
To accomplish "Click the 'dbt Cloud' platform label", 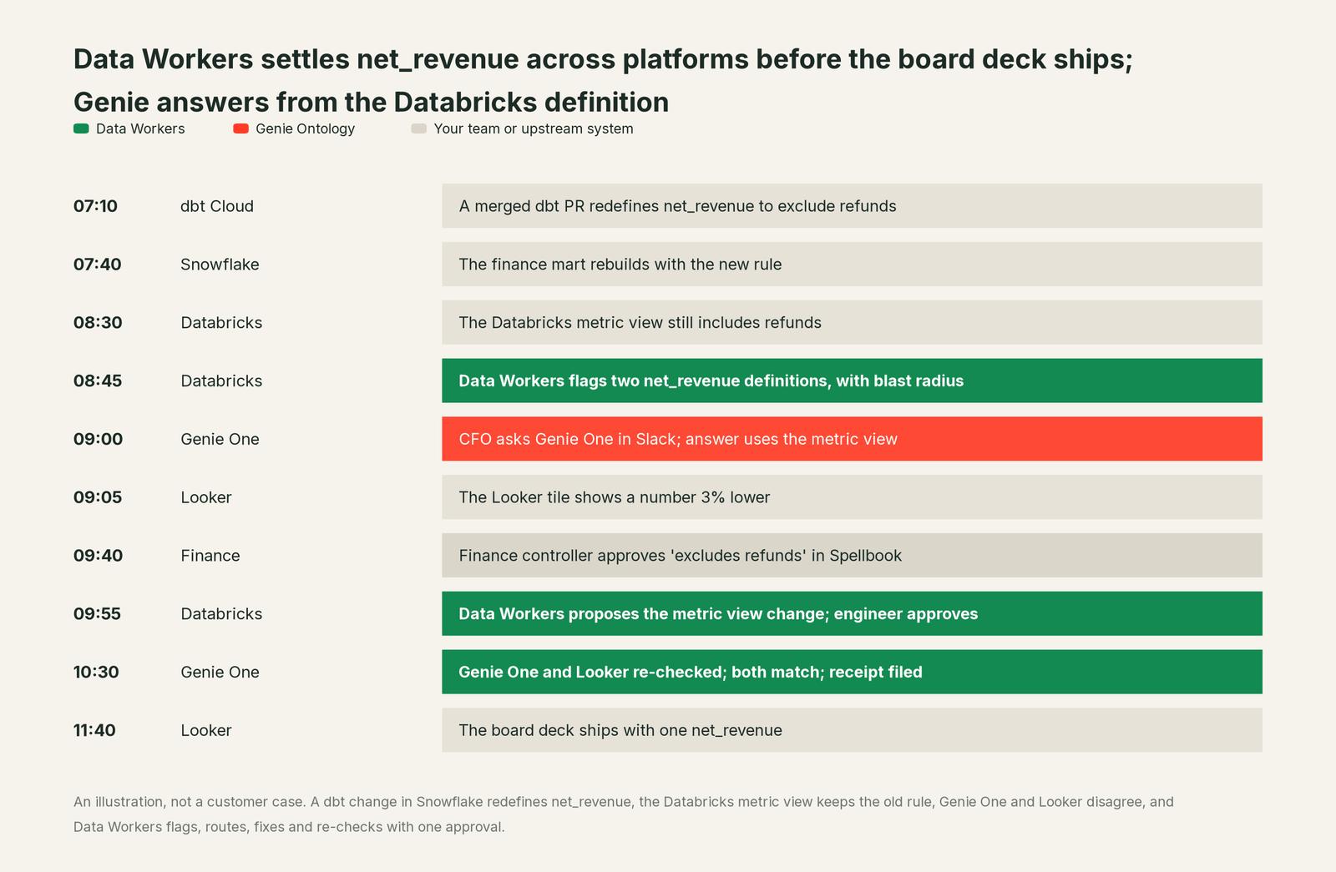I will click(x=217, y=206).
